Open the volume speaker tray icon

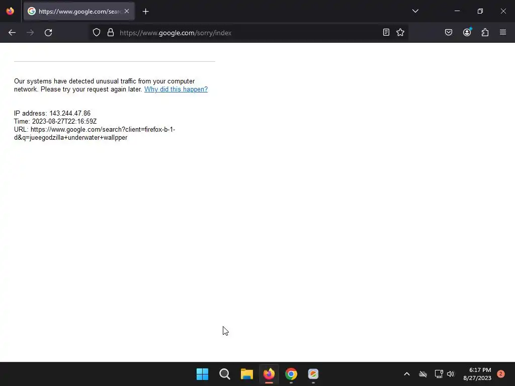tap(451, 374)
